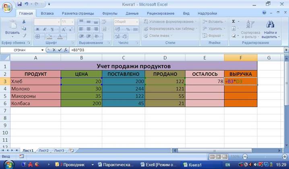The height and width of the screenshot is (169, 289).
Task: Apply fill color bucket
Action: (50, 37)
